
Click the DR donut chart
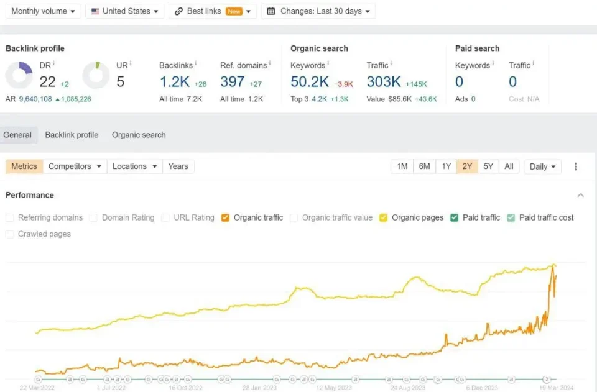[x=19, y=75]
